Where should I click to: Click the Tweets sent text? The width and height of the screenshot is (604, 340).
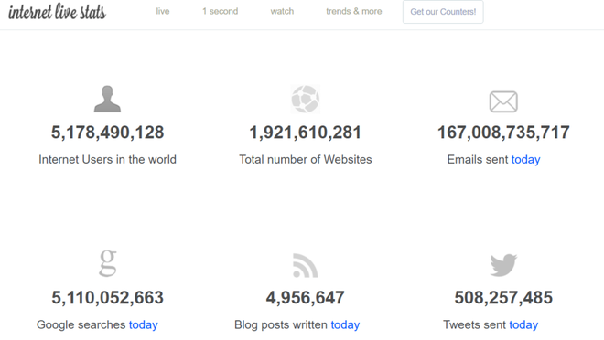tap(475, 325)
